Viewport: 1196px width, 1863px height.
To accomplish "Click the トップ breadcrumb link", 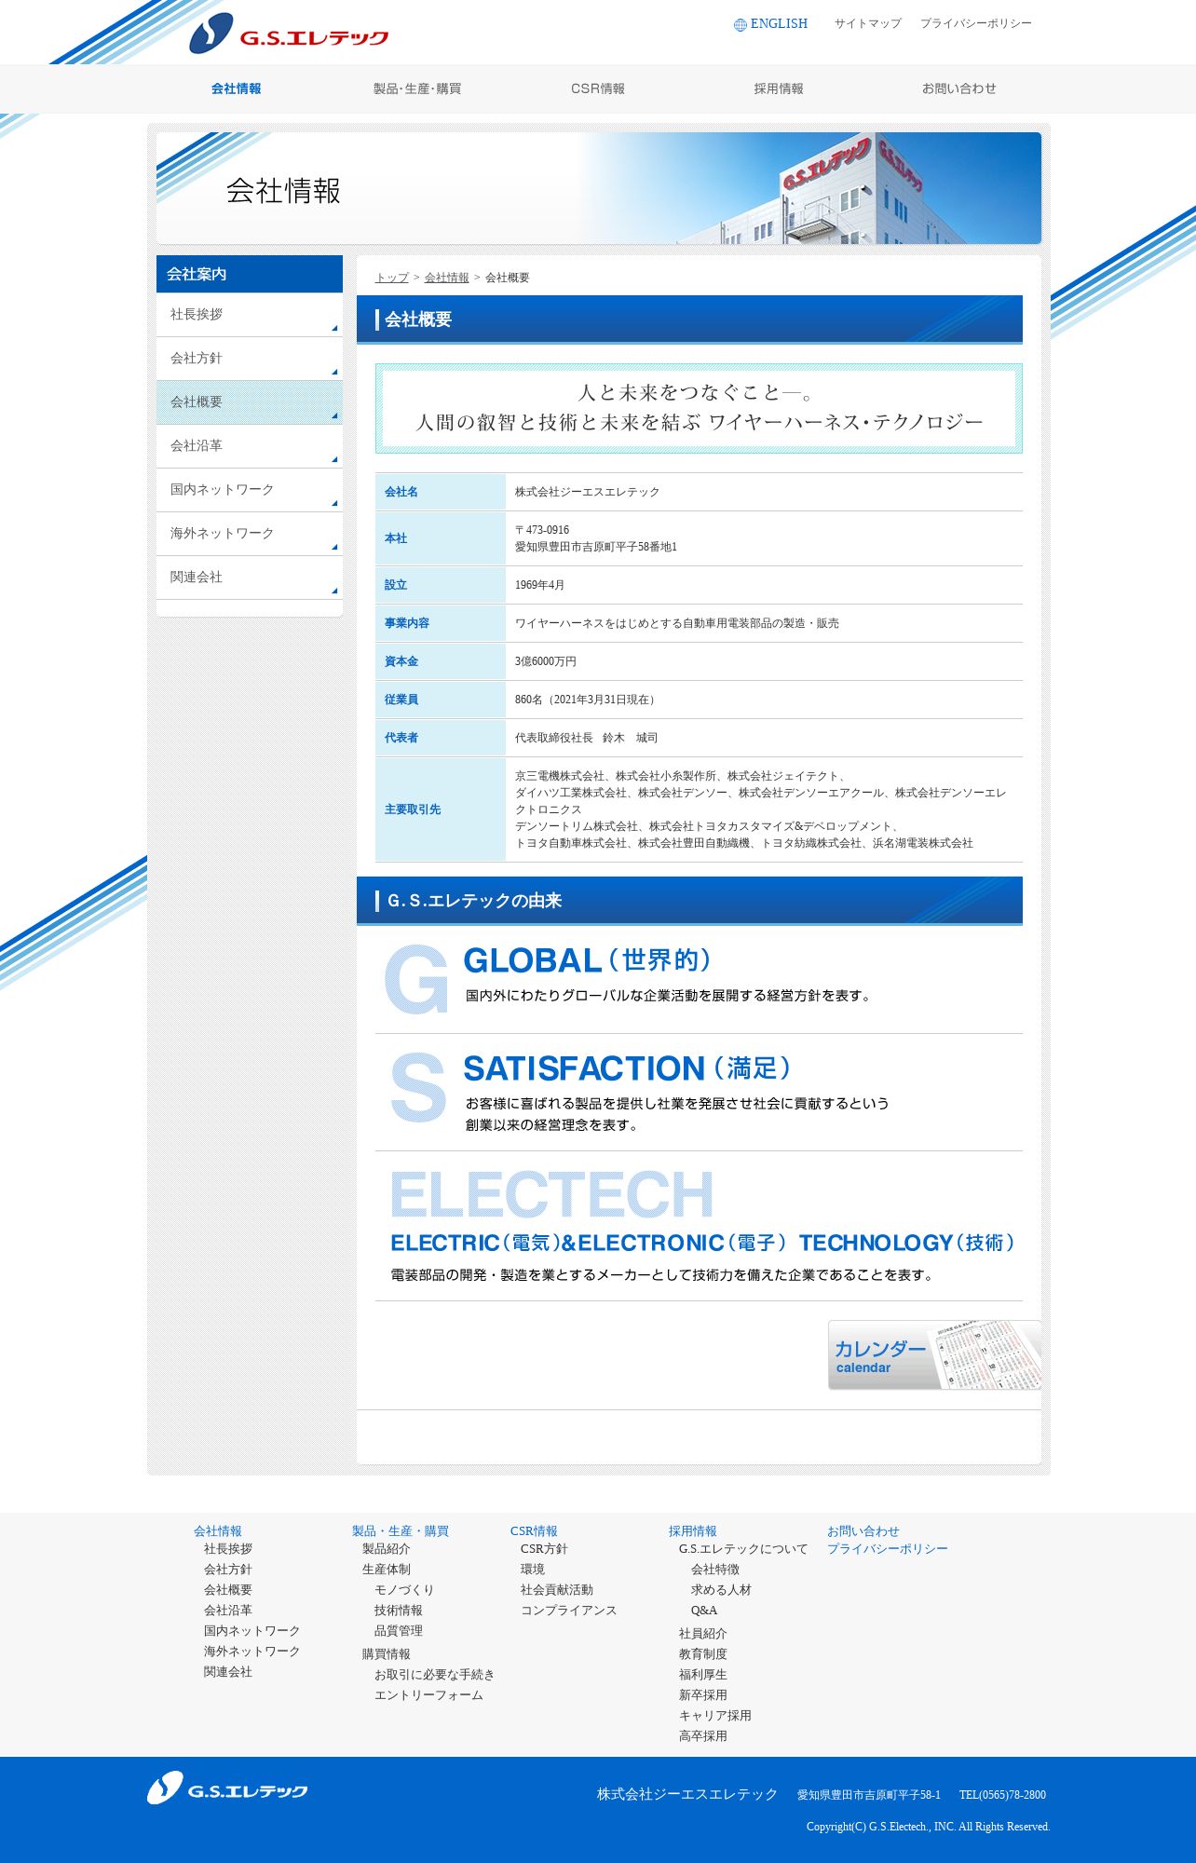I will point(392,278).
